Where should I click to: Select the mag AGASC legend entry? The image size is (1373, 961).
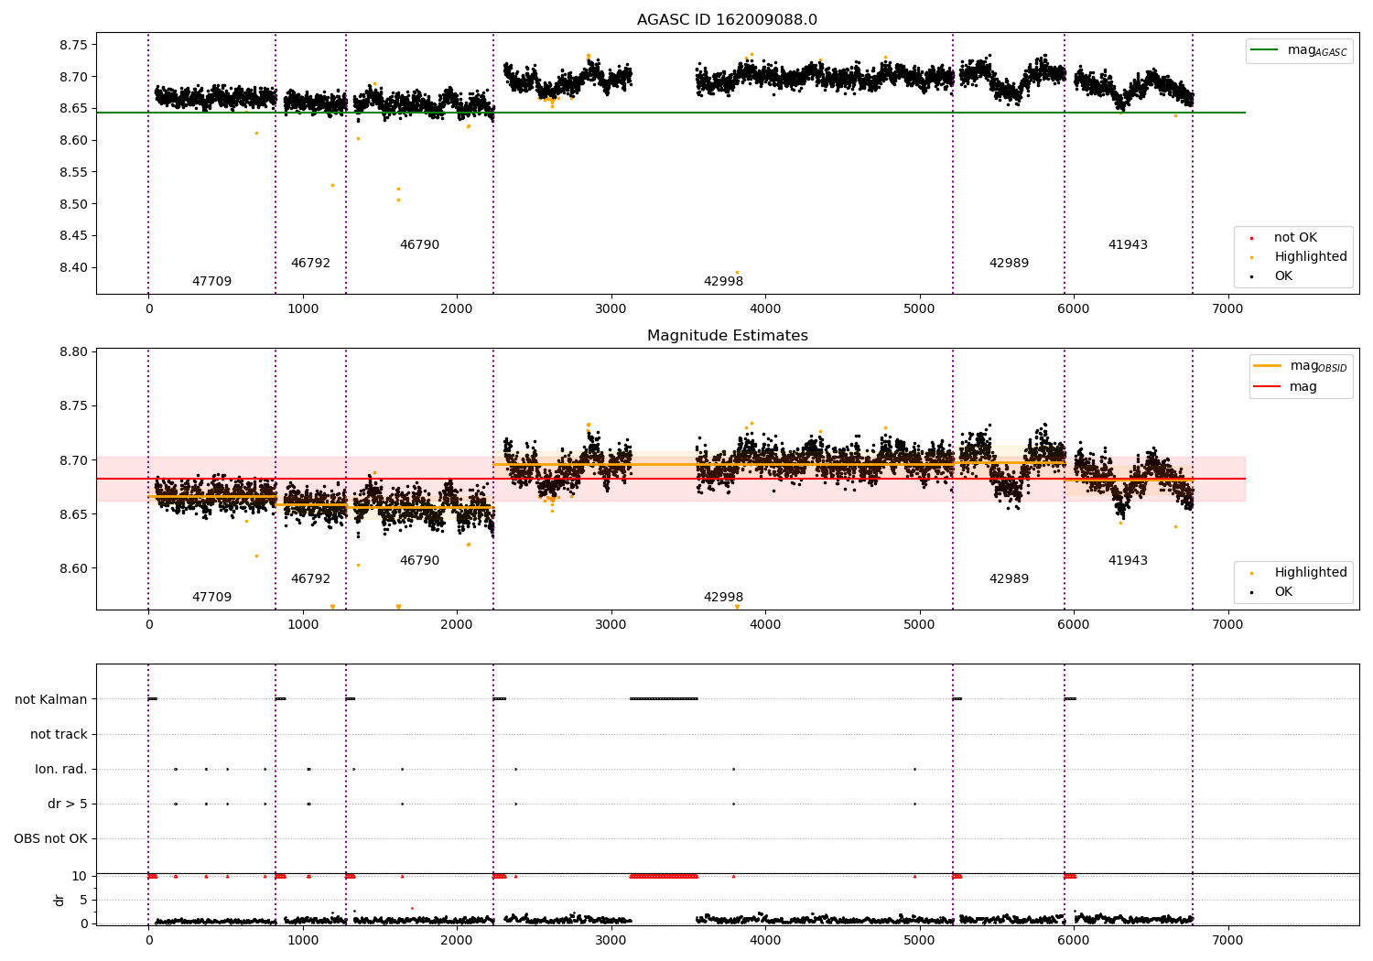1299,50
